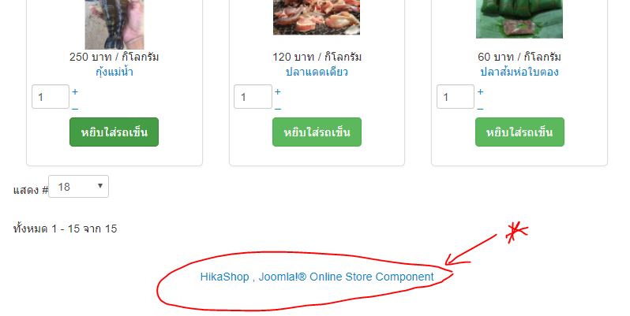Open the กุ้งแม่น้ำ product link
This screenshot has width=630, height=316.
tap(114, 72)
